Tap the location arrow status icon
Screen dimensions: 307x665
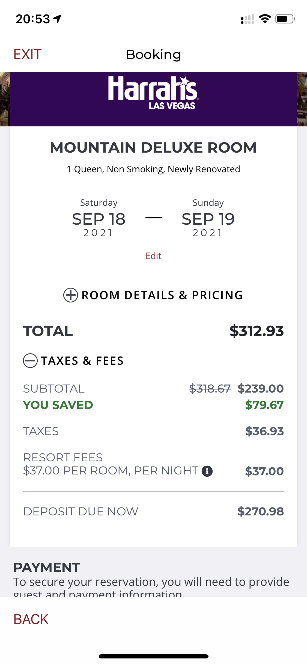coord(57,19)
